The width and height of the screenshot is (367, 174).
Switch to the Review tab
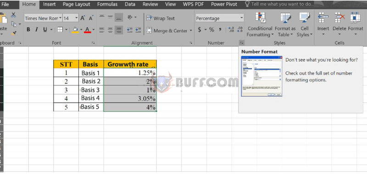pos(150,4)
